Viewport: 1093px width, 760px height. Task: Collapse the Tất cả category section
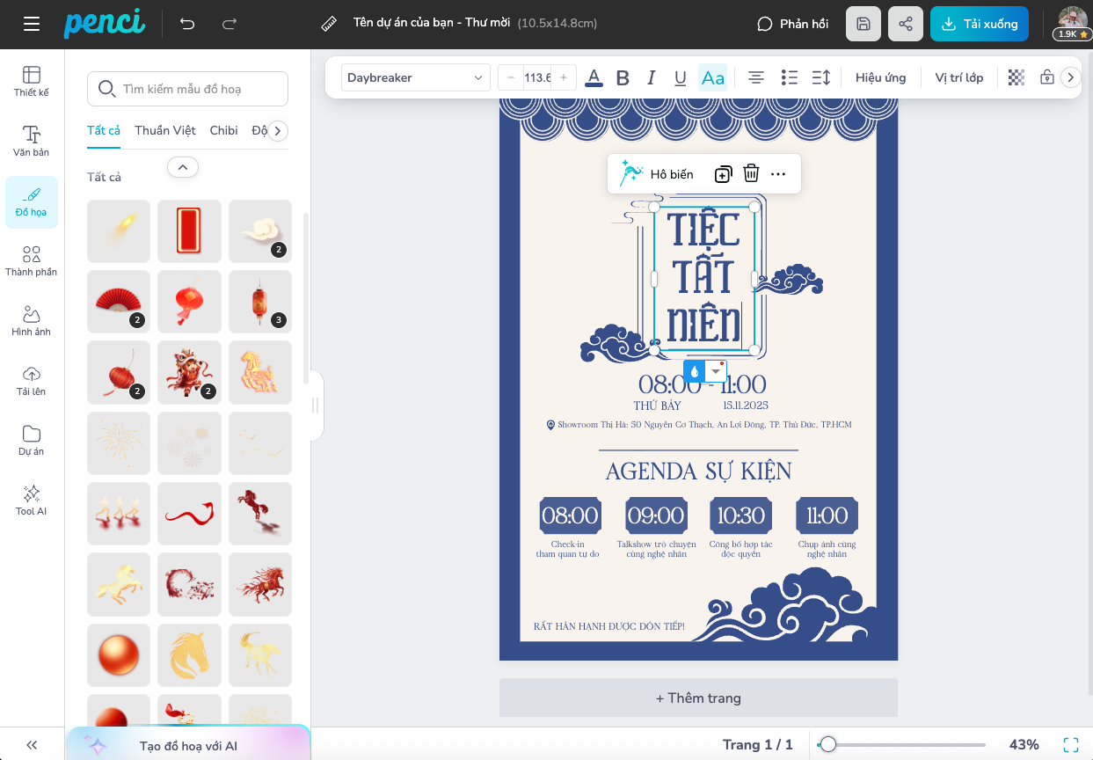[x=183, y=167]
